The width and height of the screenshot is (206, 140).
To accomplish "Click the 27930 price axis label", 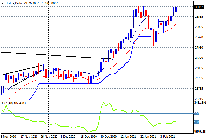I will pyautogui.click(x=199, y=48).
